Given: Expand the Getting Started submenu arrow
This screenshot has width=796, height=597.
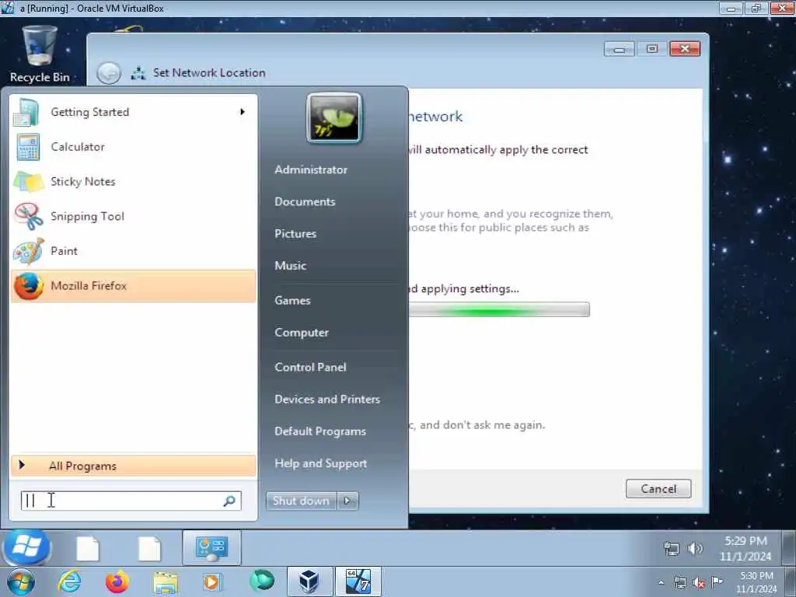Looking at the screenshot, I should 243,112.
